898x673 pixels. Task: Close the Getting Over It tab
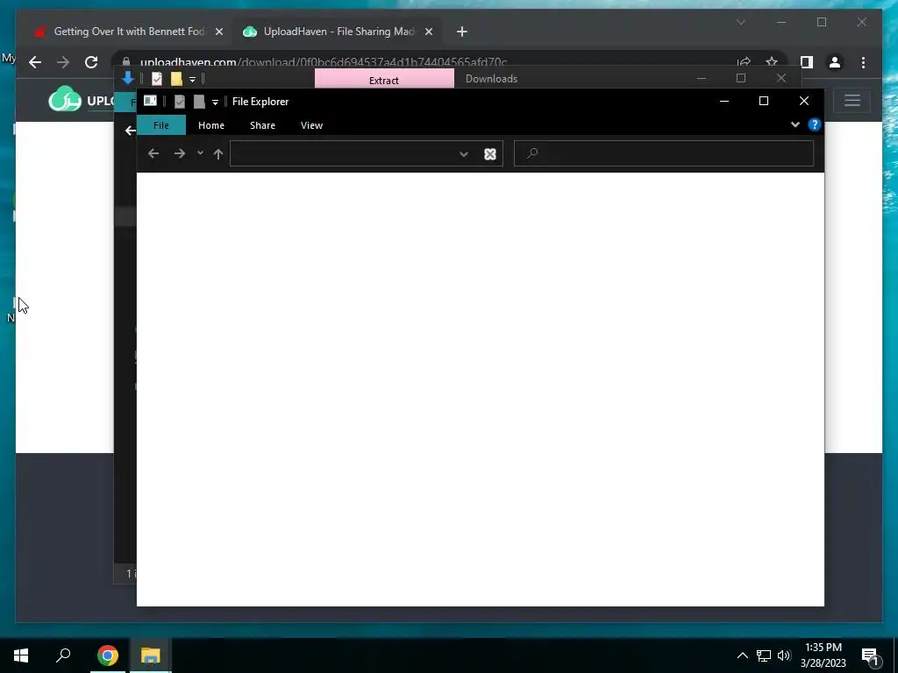point(218,32)
